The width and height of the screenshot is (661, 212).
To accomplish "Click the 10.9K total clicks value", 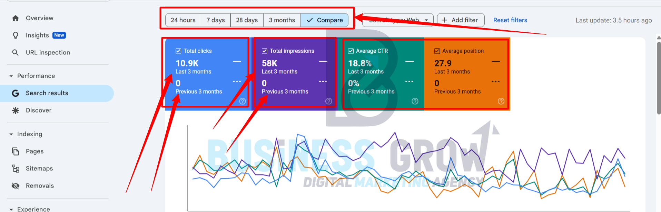I will pyautogui.click(x=187, y=63).
